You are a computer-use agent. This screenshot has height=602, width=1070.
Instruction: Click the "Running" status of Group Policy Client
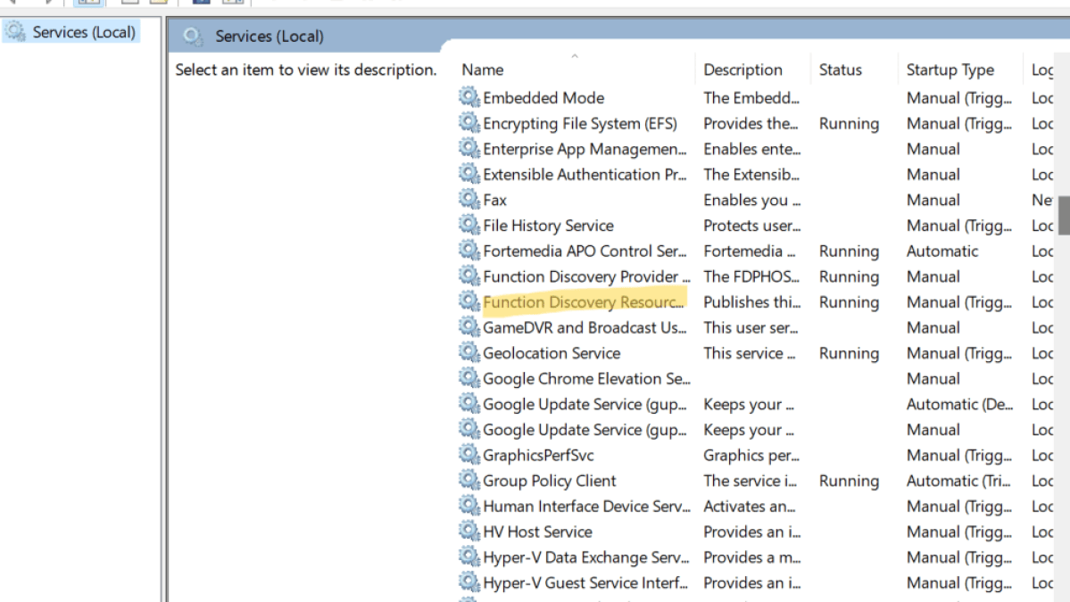click(x=849, y=481)
